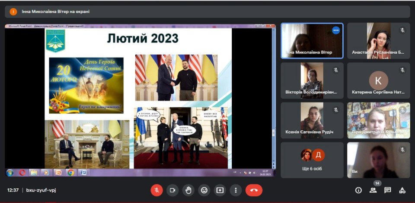Open the emoji reactions button

click(204, 190)
